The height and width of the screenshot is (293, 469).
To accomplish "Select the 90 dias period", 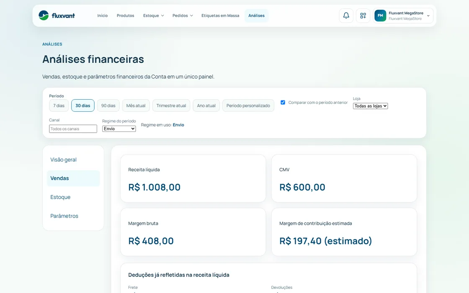I will (x=108, y=105).
